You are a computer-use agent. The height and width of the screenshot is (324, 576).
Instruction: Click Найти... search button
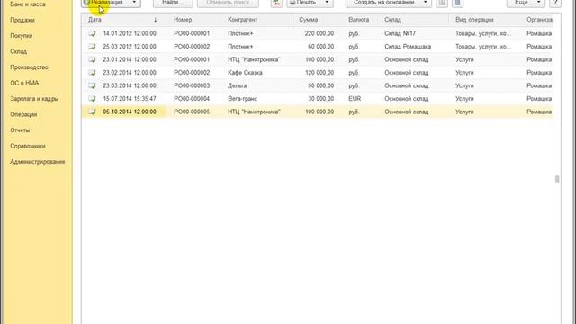tap(173, 3)
